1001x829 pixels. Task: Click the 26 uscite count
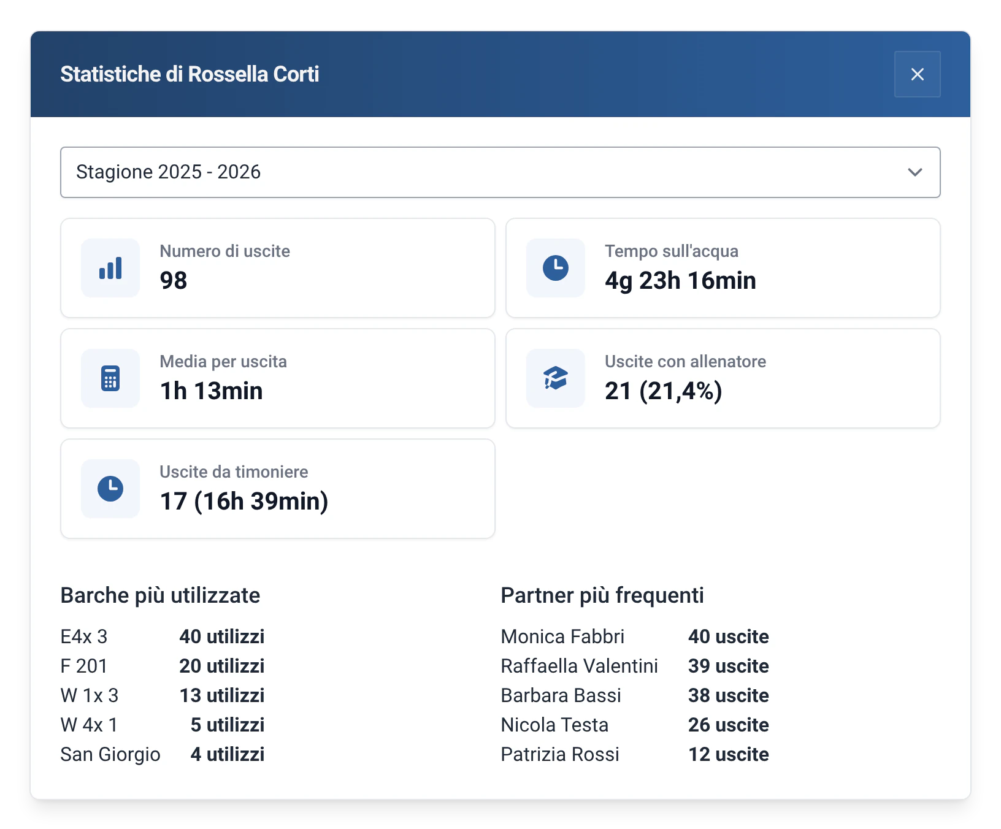point(729,725)
